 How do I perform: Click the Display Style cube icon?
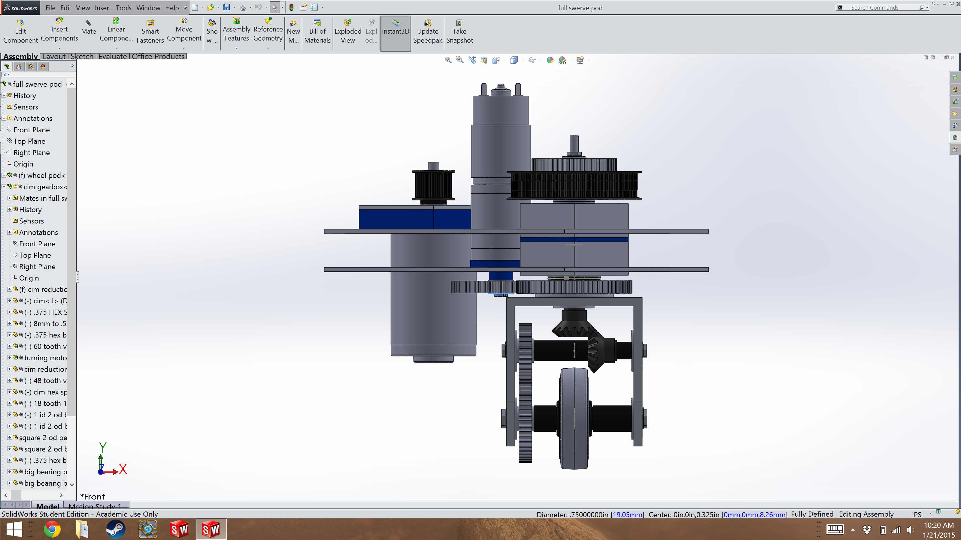pyautogui.click(x=514, y=60)
